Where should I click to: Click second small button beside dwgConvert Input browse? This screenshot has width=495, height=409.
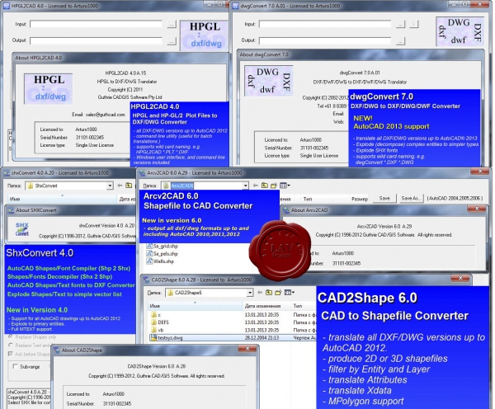point(414,24)
